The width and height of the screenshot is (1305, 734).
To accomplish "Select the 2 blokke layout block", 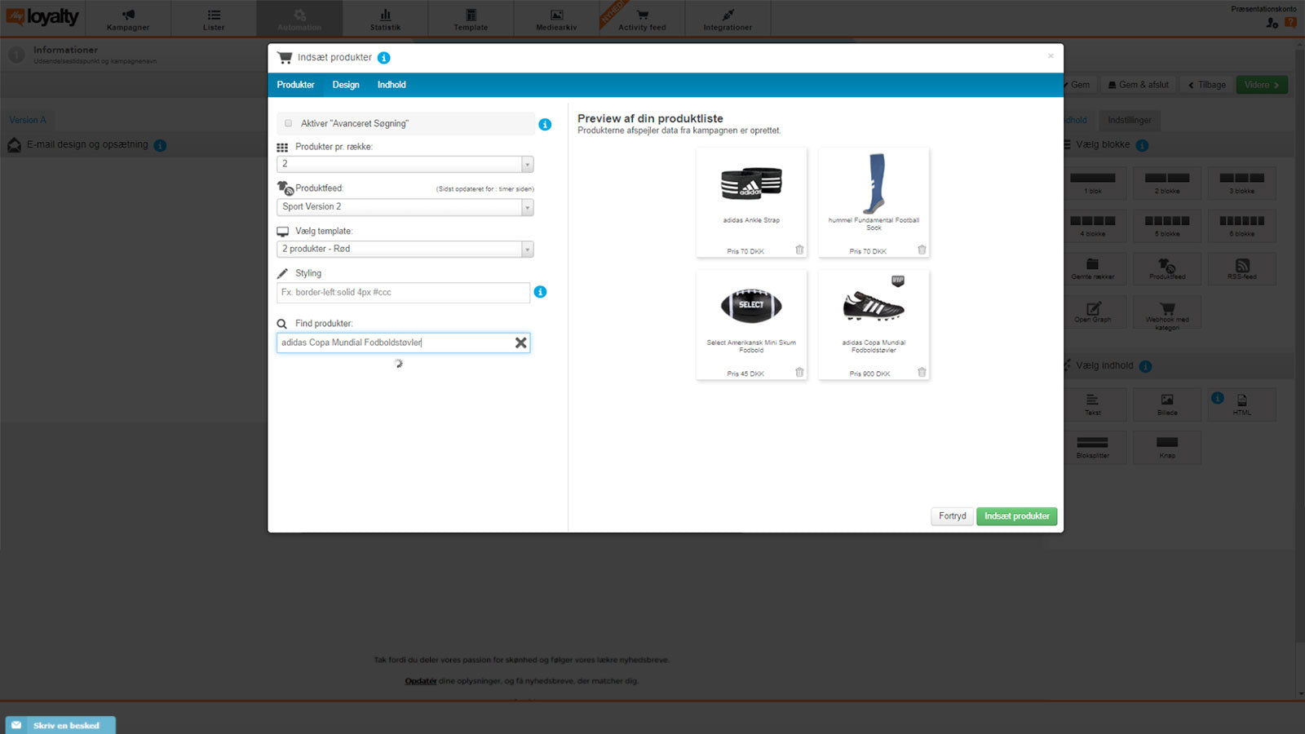I will coord(1167,183).
